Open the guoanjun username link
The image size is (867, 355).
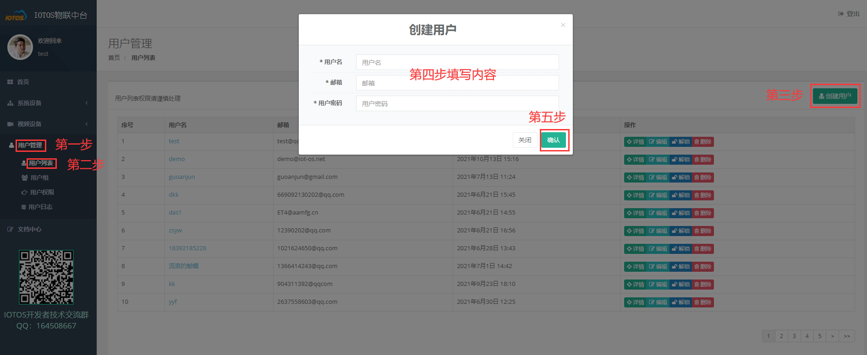182,177
